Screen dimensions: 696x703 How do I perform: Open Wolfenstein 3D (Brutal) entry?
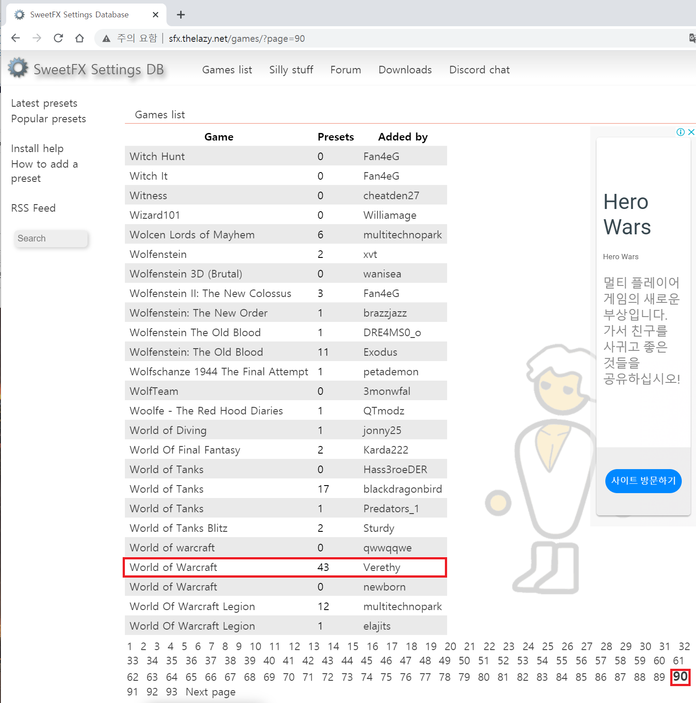click(186, 274)
